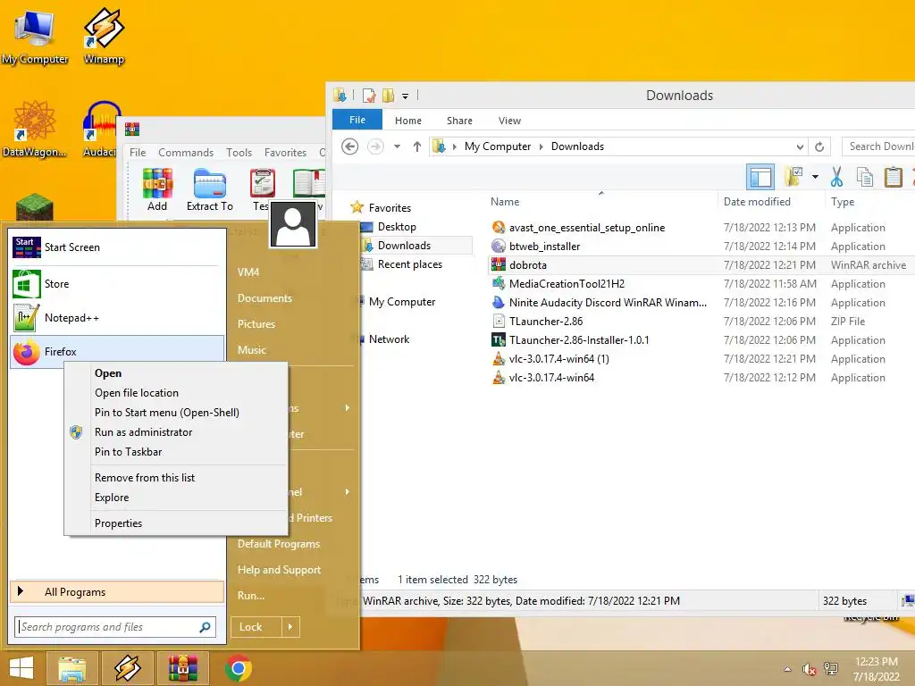Click the network tray icon
The image size is (915, 686).
coord(831,669)
